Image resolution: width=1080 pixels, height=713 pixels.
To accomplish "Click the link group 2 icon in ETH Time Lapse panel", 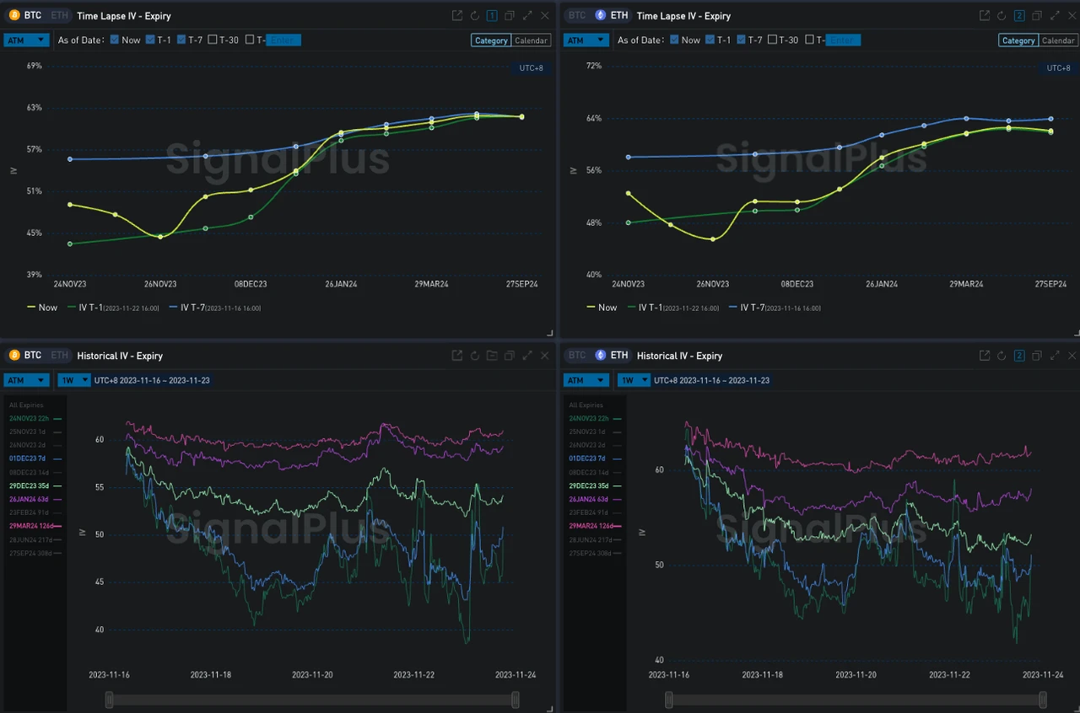I will pyautogui.click(x=1018, y=16).
